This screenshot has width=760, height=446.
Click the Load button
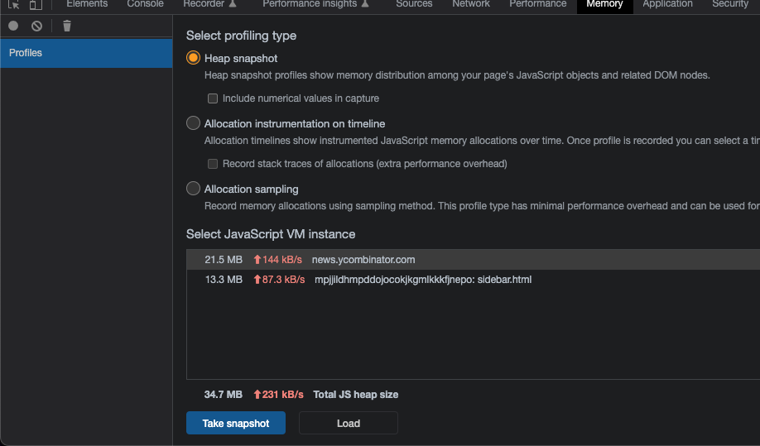(x=348, y=423)
